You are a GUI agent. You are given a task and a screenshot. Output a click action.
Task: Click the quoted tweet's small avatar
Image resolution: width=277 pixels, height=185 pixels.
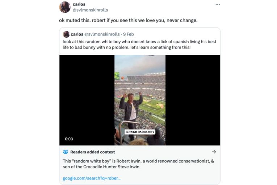click(66, 34)
